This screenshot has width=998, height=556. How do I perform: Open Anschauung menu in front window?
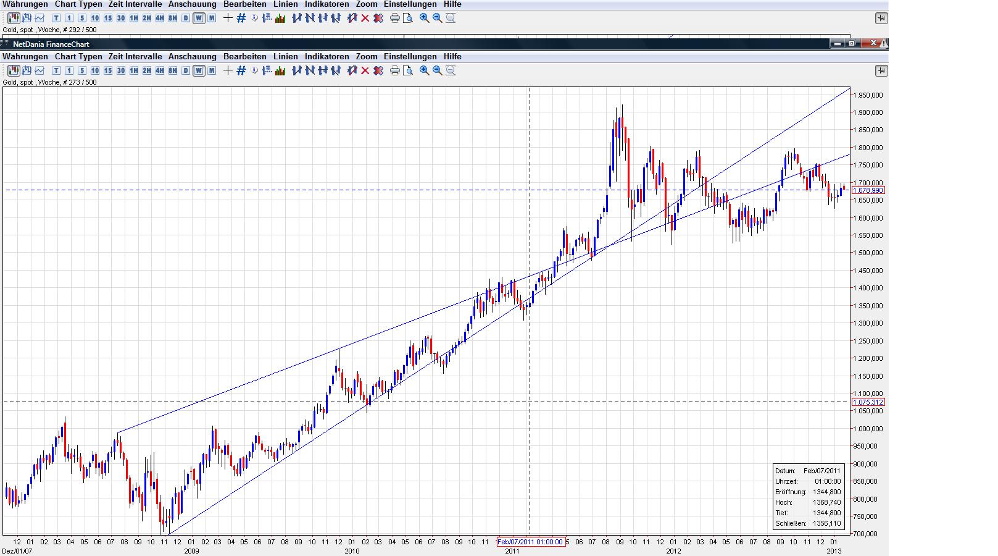193,56
